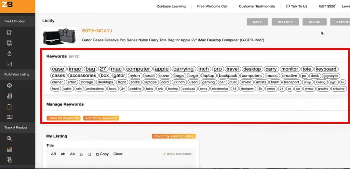This screenshot has height=169, width=350.
Task: Open the crosshair target icon in sidebar
Action: [x=9, y=85]
